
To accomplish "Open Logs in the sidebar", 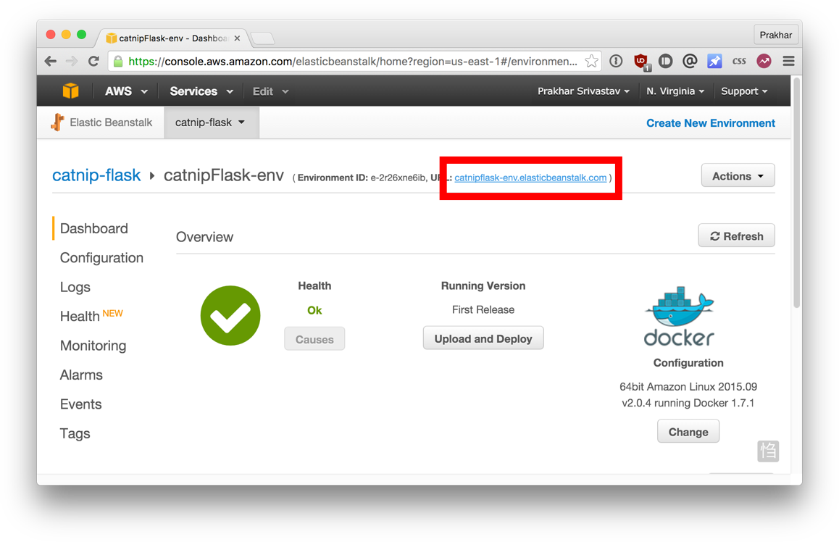I will point(75,288).
